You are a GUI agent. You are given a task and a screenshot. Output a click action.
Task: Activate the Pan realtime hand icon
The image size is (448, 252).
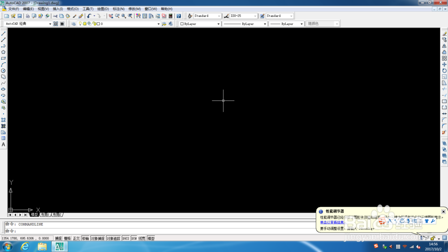point(111,16)
